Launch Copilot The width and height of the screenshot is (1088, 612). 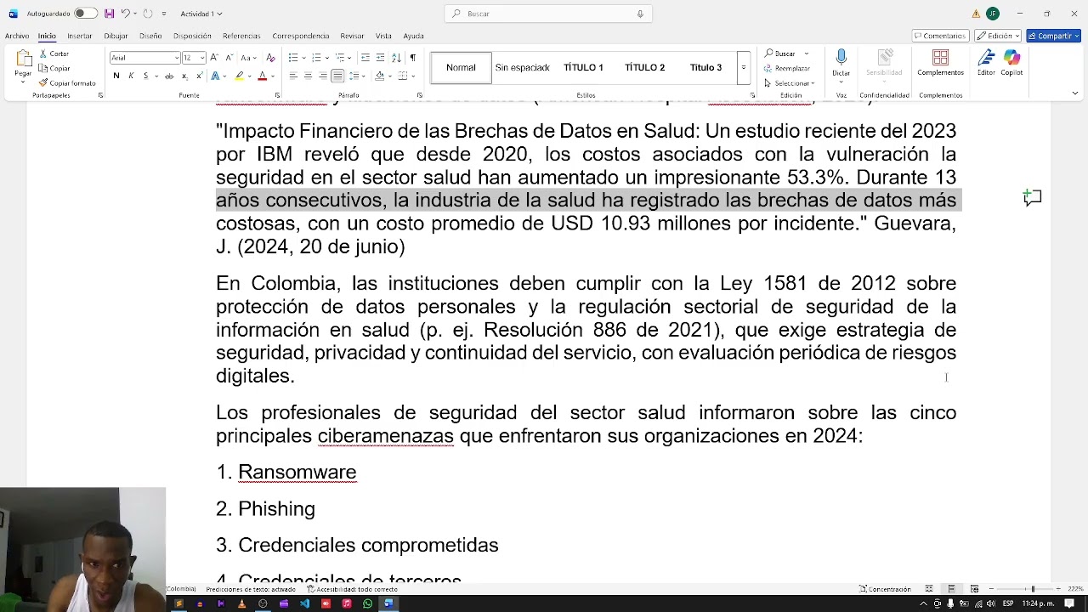pos(1011,63)
